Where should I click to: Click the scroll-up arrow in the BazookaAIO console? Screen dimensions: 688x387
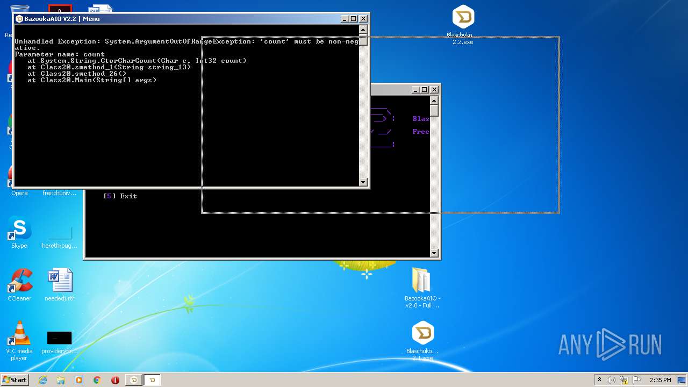[x=363, y=30]
